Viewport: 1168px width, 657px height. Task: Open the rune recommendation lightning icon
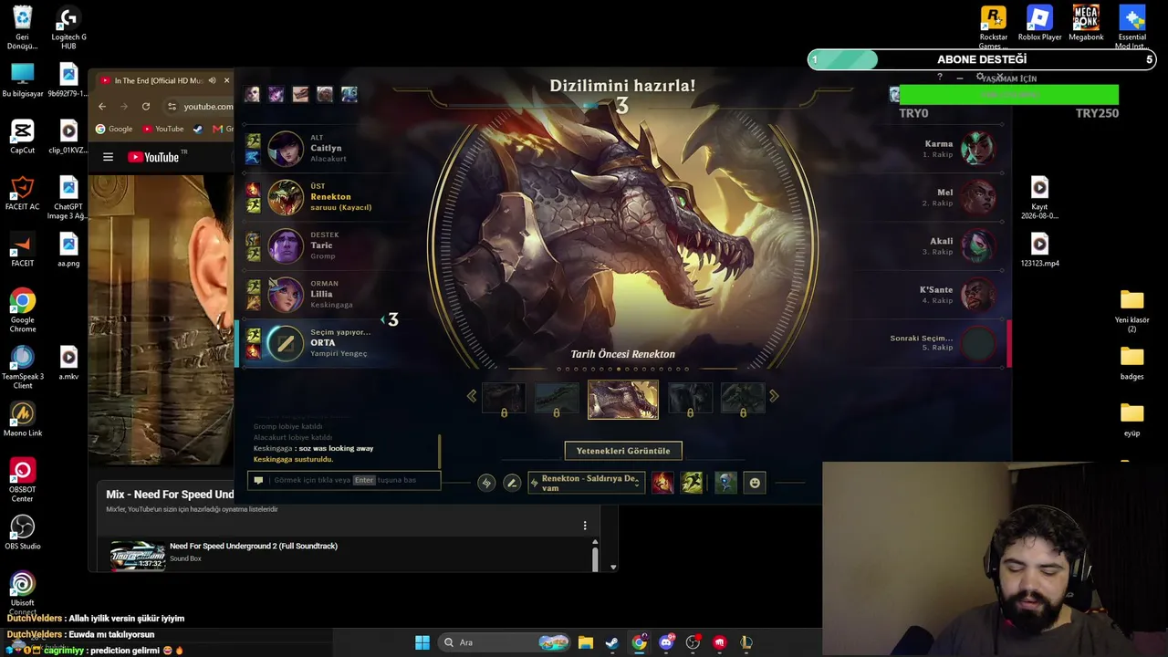[x=486, y=483]
